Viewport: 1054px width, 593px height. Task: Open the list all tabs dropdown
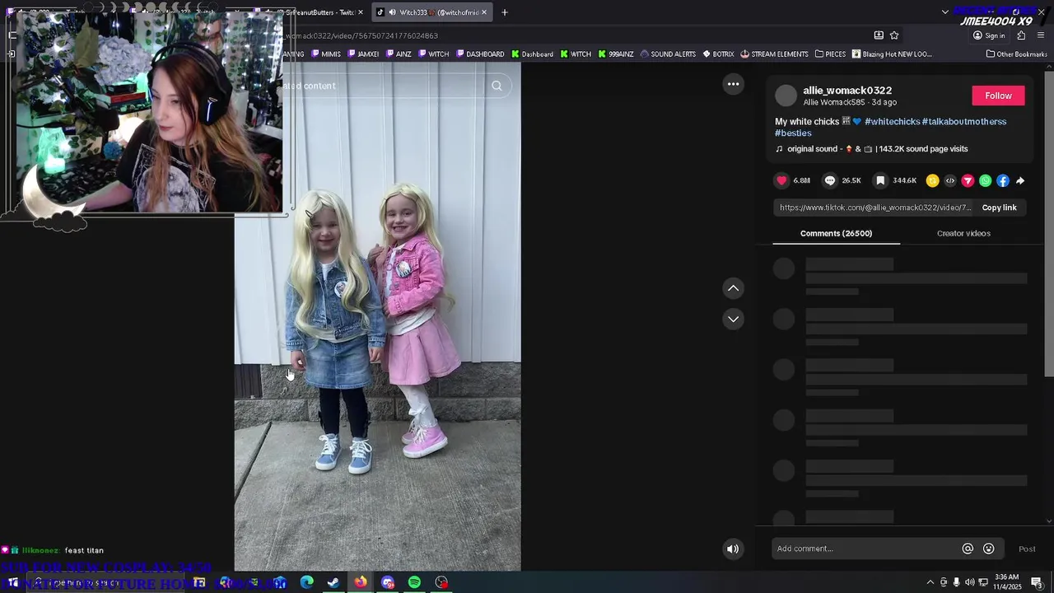click(x=944, y=12)
